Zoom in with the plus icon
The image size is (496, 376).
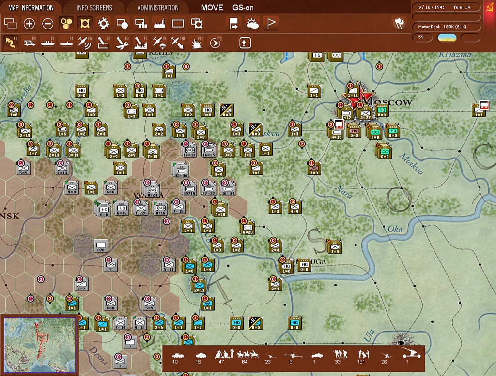click(x=29, y=24)
